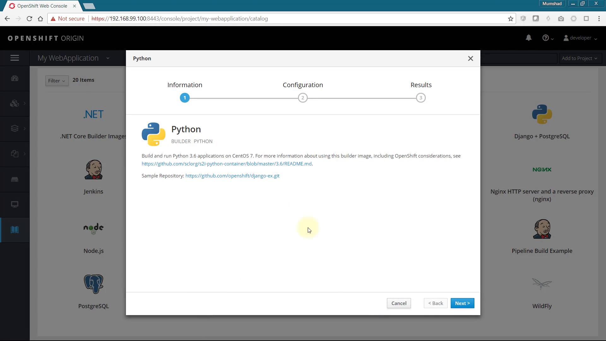Select the WildFly catalog icon
This screenshot has width=606, height=341.
click(542, 284)
